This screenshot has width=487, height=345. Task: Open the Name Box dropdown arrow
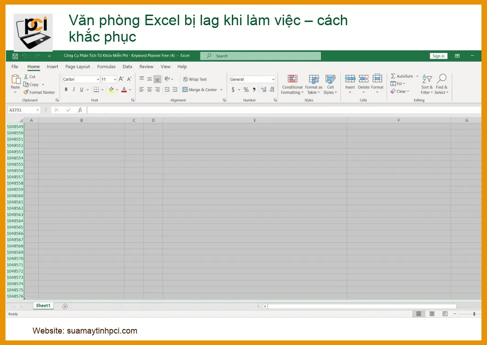coord(38,110)
